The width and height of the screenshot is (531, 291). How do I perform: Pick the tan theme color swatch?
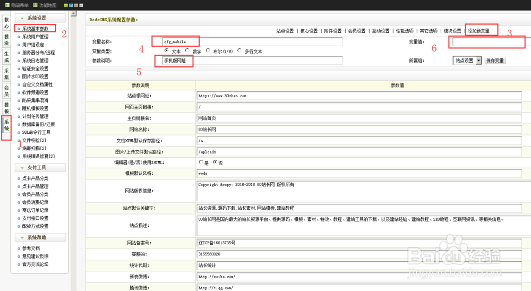click(76, 5)
